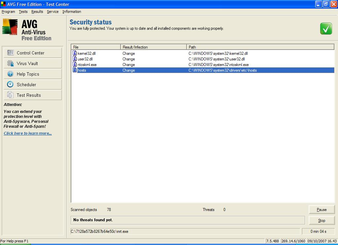Click the Change result for user32.dll
This screenshot has width=338, height=245.
pos(129,59)
